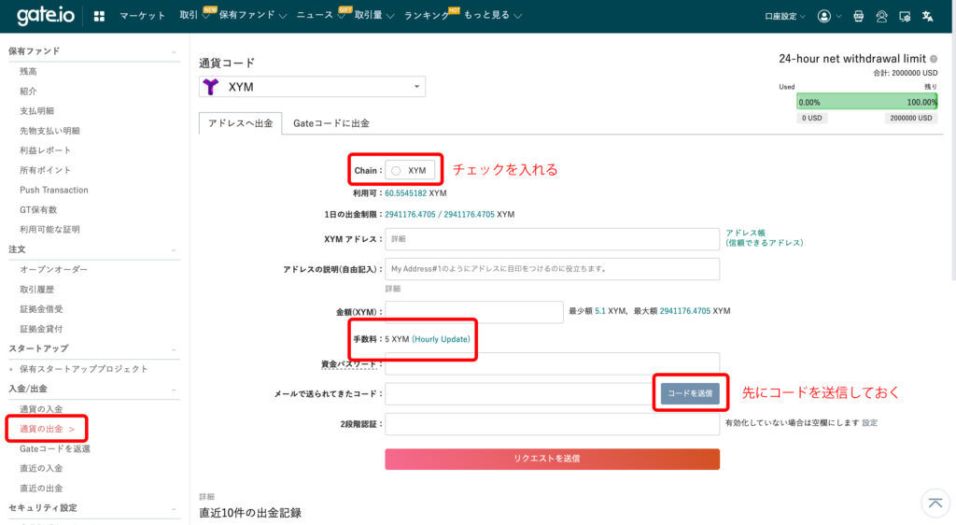Image resolution: width=956 pixels, height=525 pixels.
Task: Select the XYM chain radio button
Action: [x=396, y=171]
